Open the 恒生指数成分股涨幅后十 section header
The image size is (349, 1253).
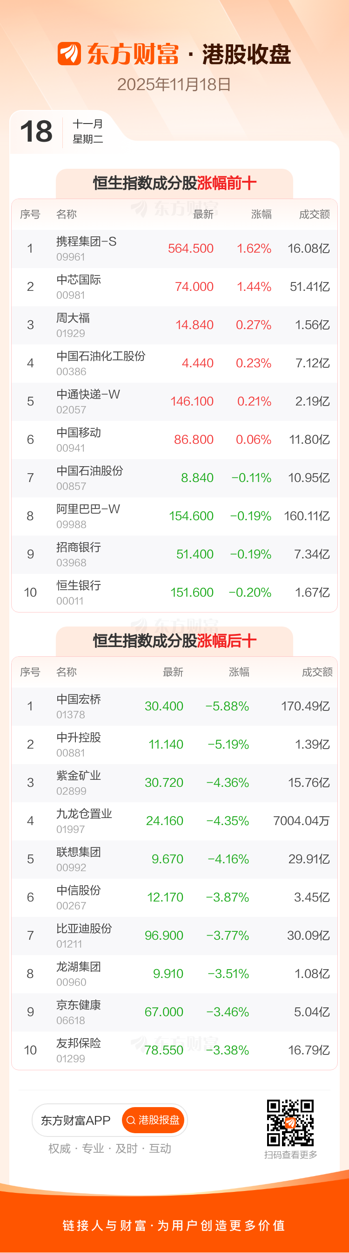(x=174, y=641)
